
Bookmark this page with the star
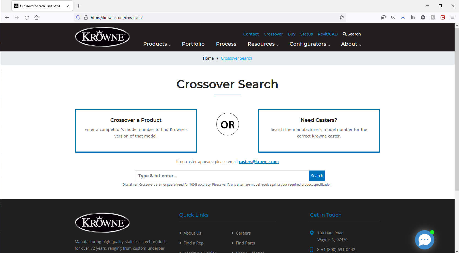[x=342, y=18]
